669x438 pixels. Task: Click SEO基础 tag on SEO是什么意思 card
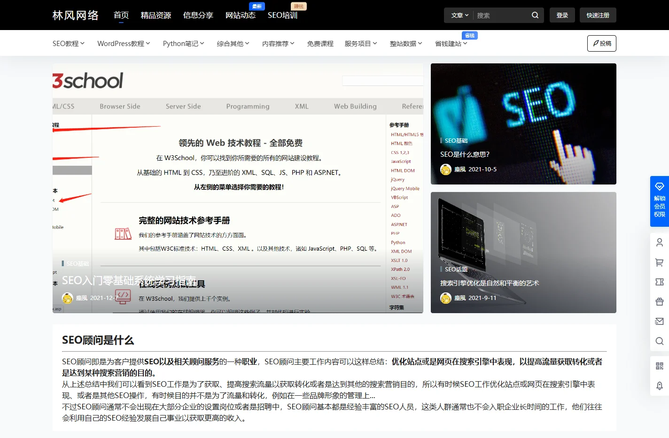tap(456, 140)
